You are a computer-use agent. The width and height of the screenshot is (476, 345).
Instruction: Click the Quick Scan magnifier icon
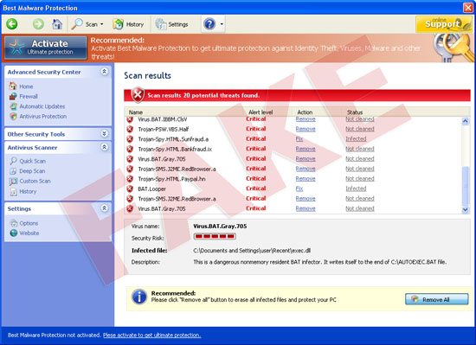[13, 161]
